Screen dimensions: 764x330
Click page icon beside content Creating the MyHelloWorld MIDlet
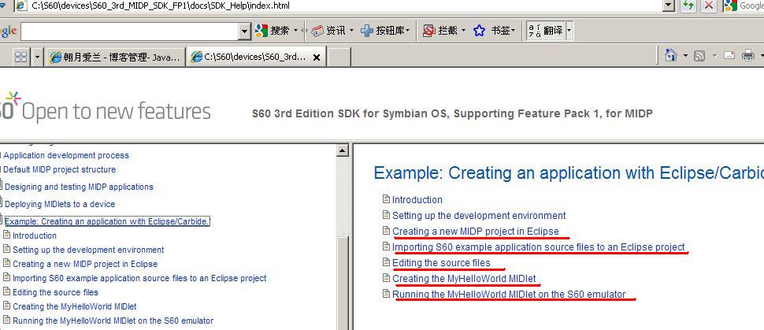387,278
